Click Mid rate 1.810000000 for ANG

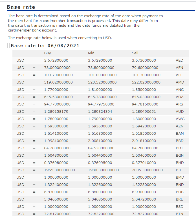click(100, 89)
